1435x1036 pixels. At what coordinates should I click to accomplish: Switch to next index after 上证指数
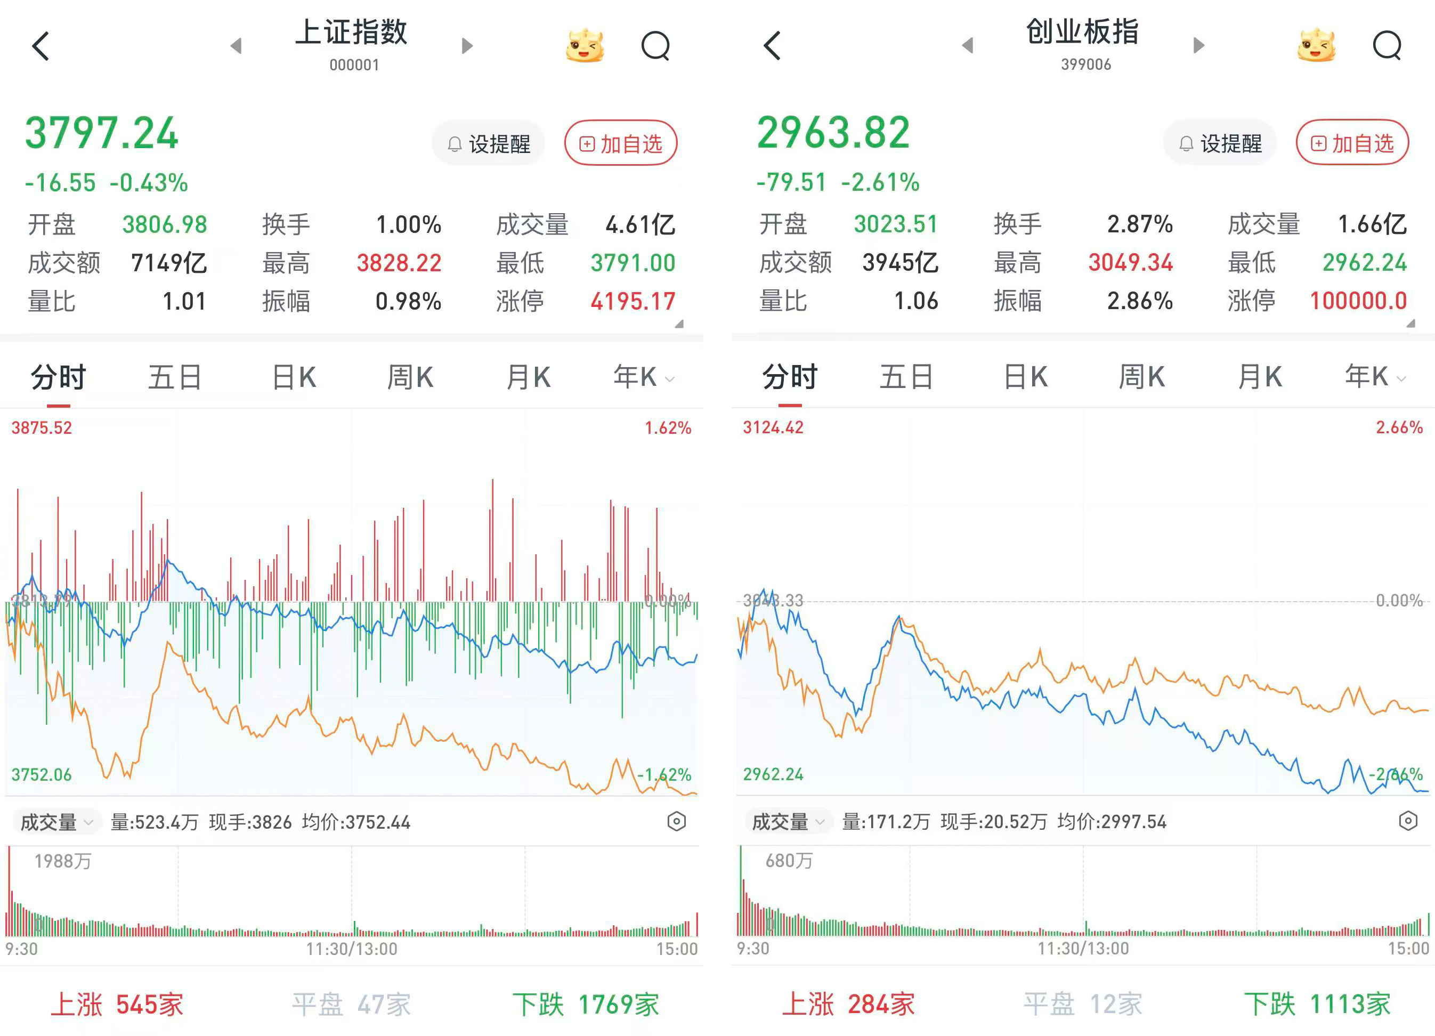[467, 46]
